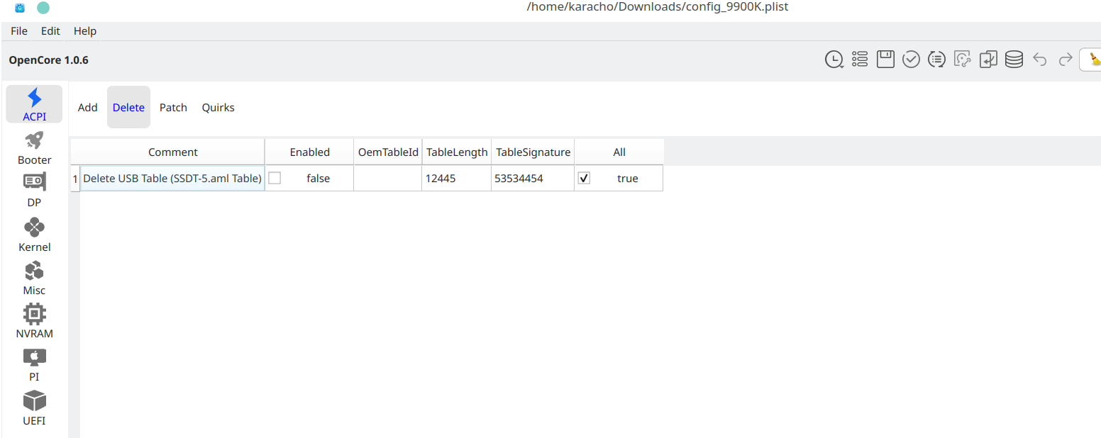Click the blue app icon in title bar
Viewport: 1101px width, 438px height.
click(x=20, y=8)
